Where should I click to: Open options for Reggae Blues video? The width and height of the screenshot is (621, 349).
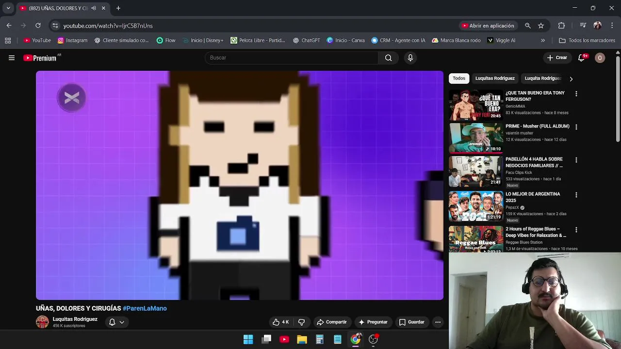coord(576,230)
